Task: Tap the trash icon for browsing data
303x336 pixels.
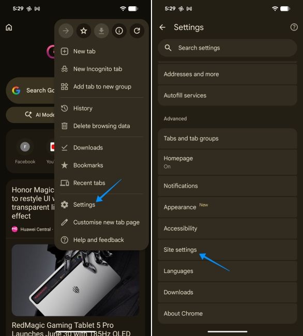Action: 65,126
